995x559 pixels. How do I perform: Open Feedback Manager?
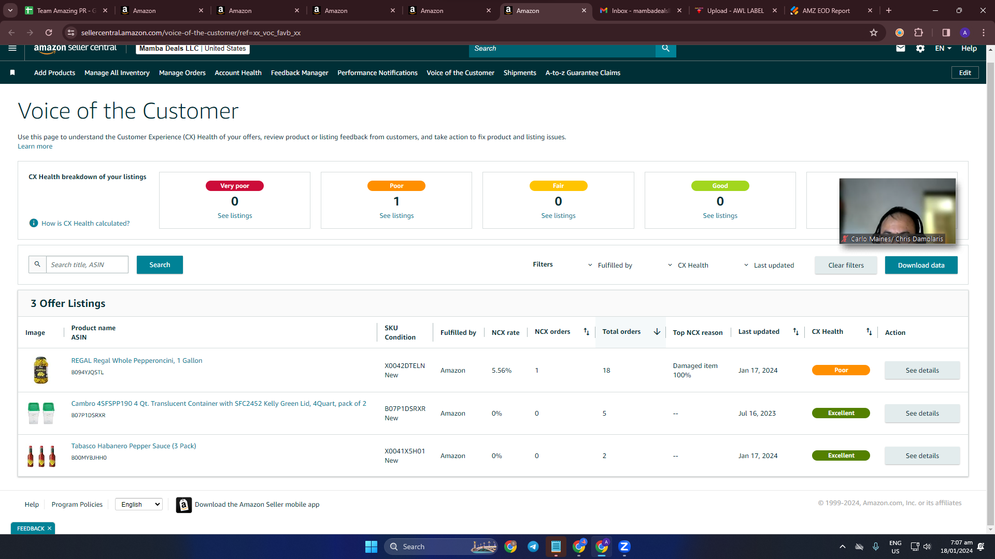tap(300, 73)
